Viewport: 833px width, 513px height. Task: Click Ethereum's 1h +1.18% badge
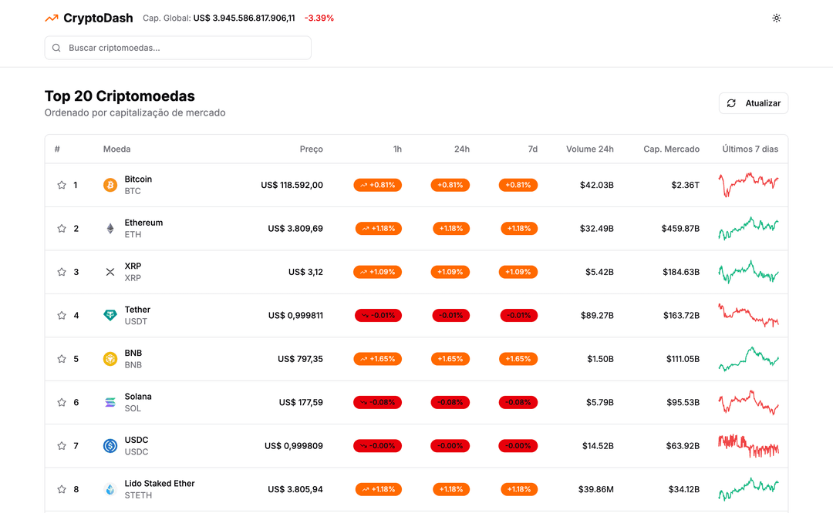[379, 229]
